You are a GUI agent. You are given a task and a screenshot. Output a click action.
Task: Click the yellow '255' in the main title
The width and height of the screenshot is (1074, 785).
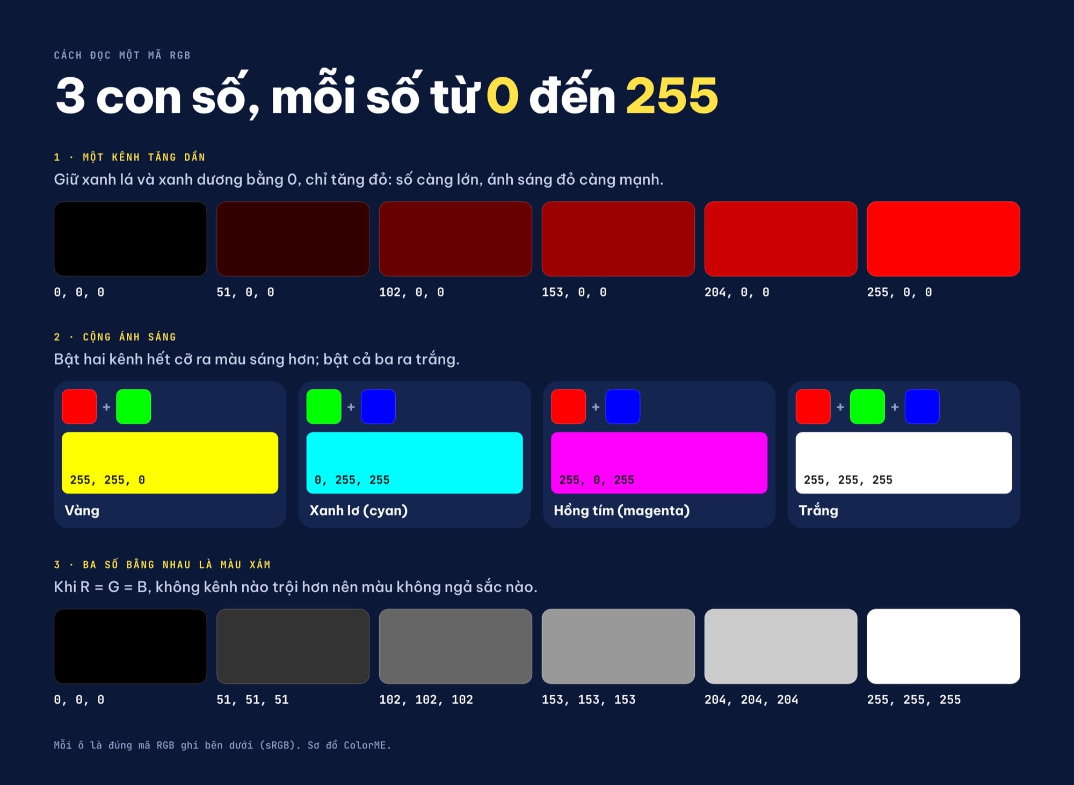pos(672,96)
